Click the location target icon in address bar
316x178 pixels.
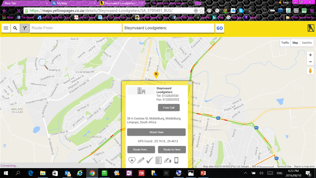[x=196, y=11]
